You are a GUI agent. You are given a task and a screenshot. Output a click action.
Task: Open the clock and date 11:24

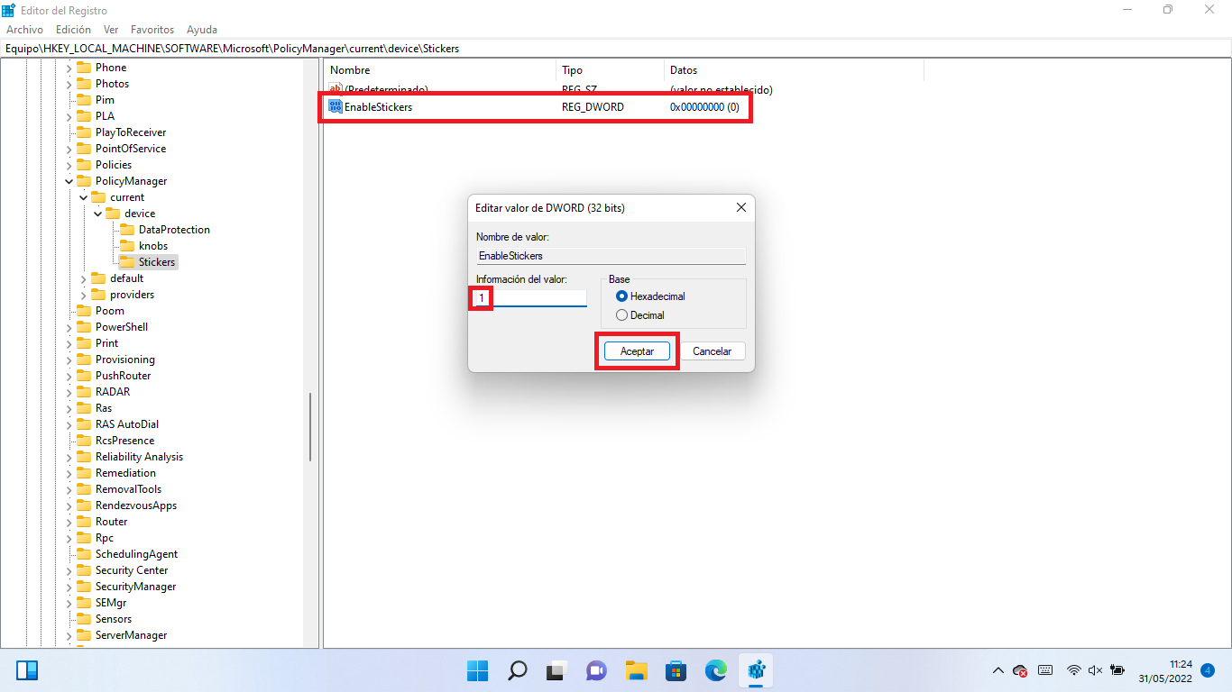click(x=1167, y=670)
